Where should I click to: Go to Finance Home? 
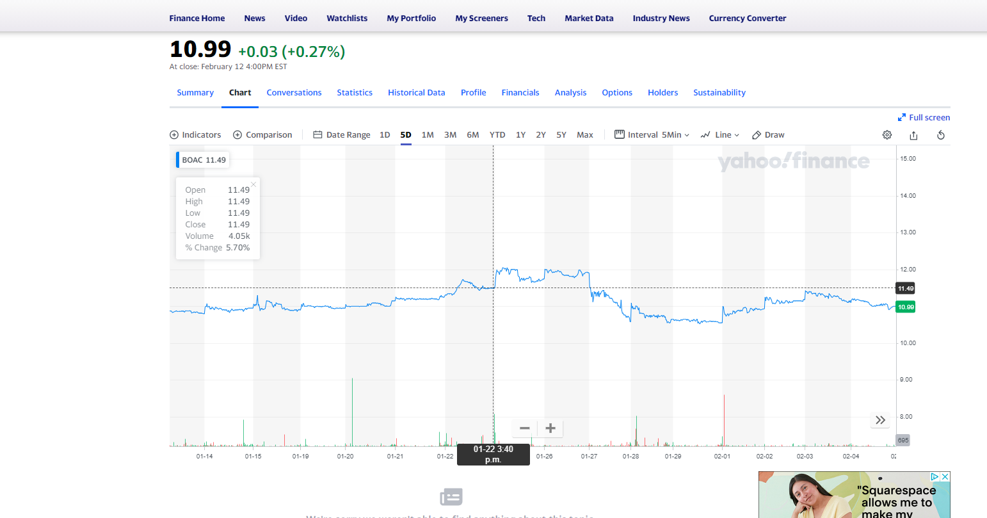197,19
